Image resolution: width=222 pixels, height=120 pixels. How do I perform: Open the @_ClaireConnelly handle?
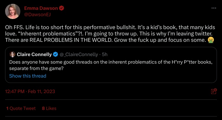click(x=79, y=54)
